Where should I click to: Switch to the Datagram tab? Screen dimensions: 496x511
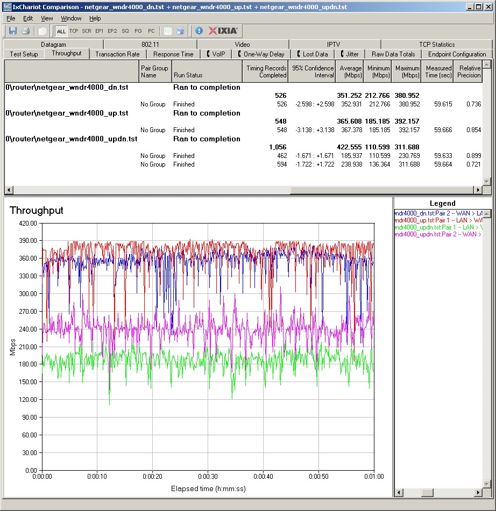click(x=53, y=44)
